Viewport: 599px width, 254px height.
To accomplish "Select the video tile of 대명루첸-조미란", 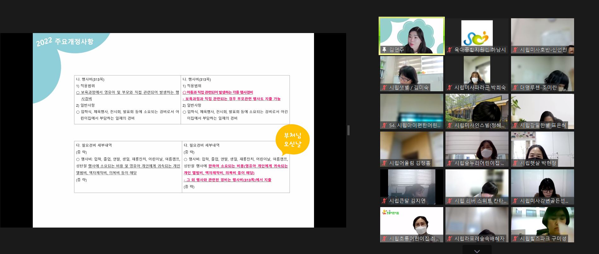I will 543,74.
